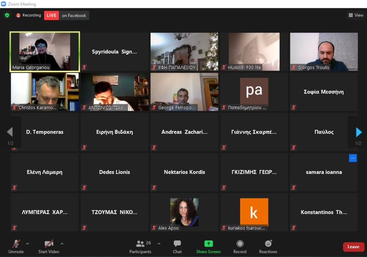The width and height of the screenshot is (367, 257).
Task: Click the LIVE on Facebook indicator
Action: pyautogui.click(x=66, y=15)
